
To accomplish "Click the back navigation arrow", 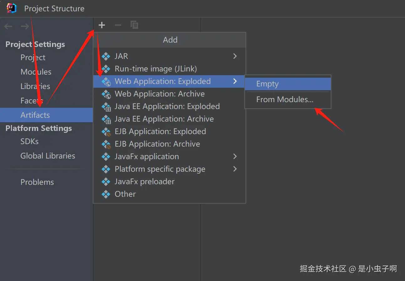I will coord(8,27).
